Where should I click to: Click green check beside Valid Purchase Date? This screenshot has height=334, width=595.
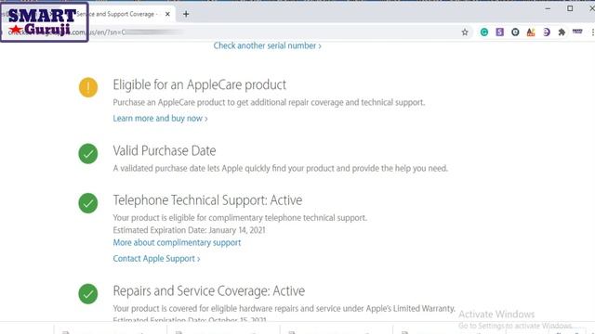tap(88, 154)
